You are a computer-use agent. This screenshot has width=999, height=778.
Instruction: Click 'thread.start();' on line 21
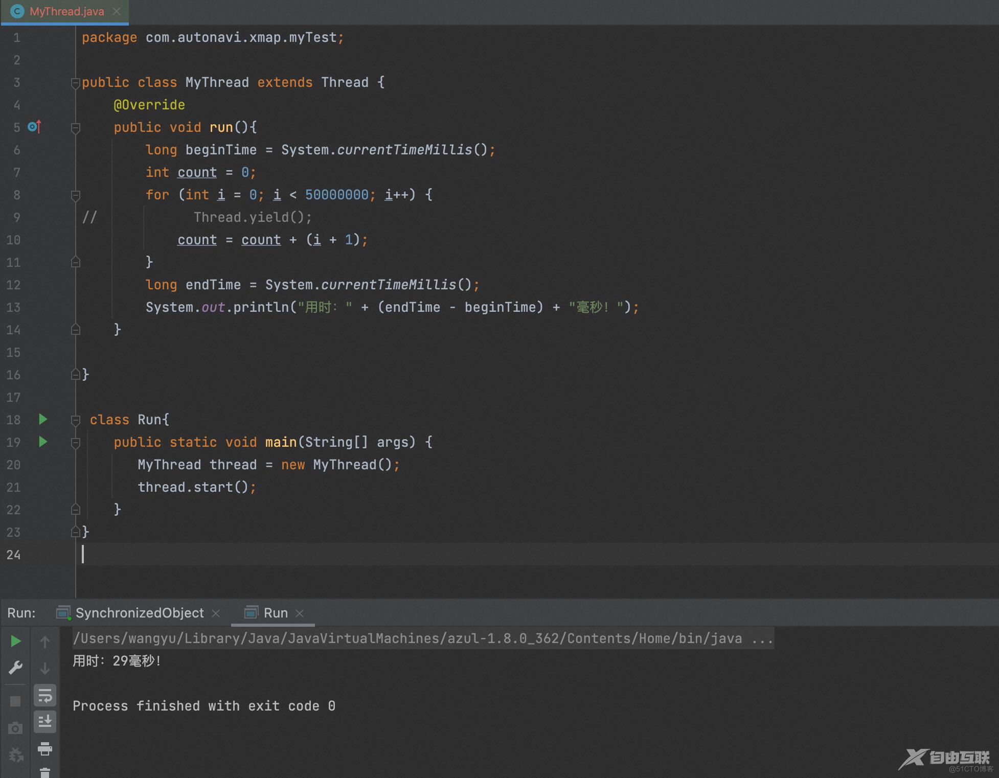[197, 487]
